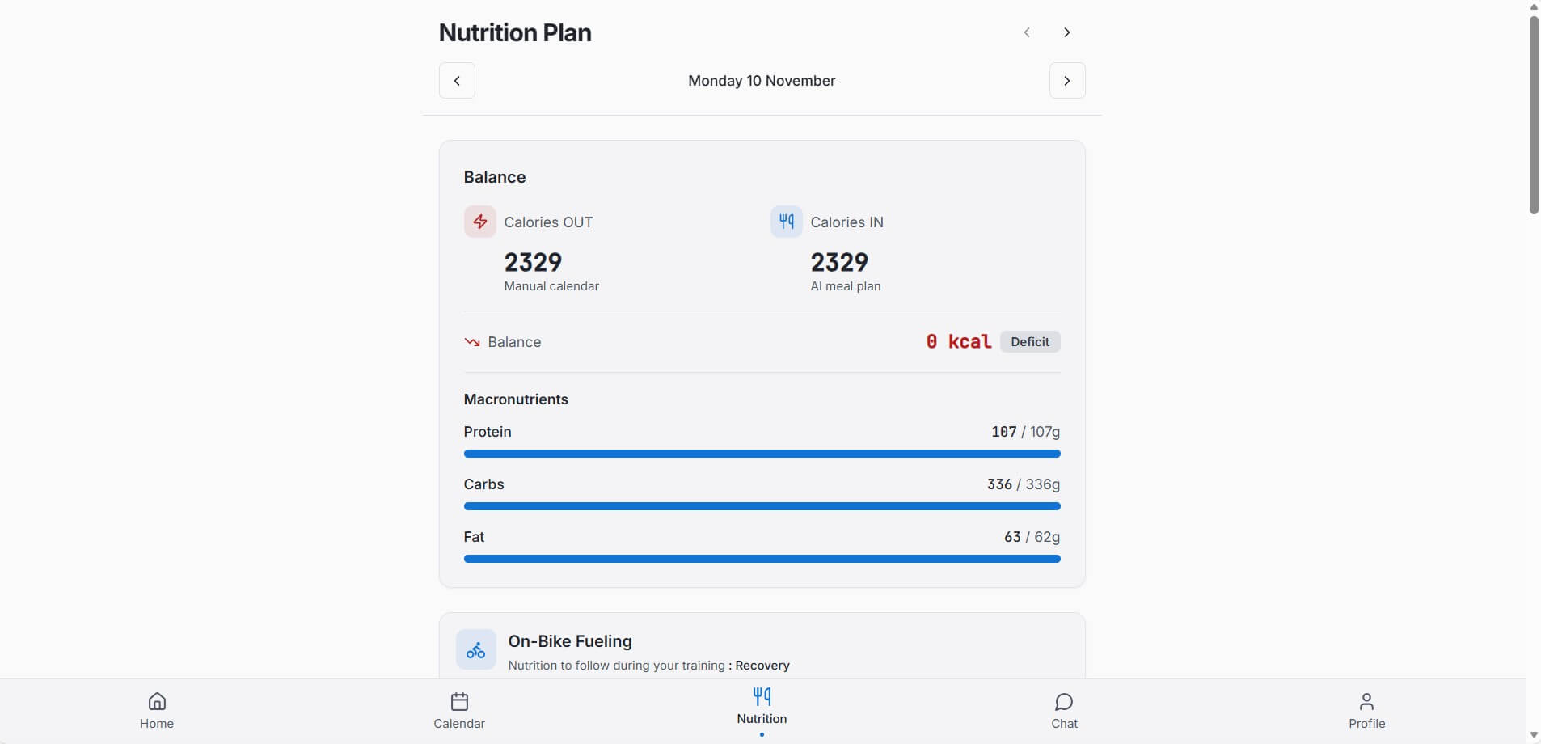The height and width of the screenshot is (744, 1541).
Task: Click the fork-and-knife Calories IN icon
Action: (786, 222)
